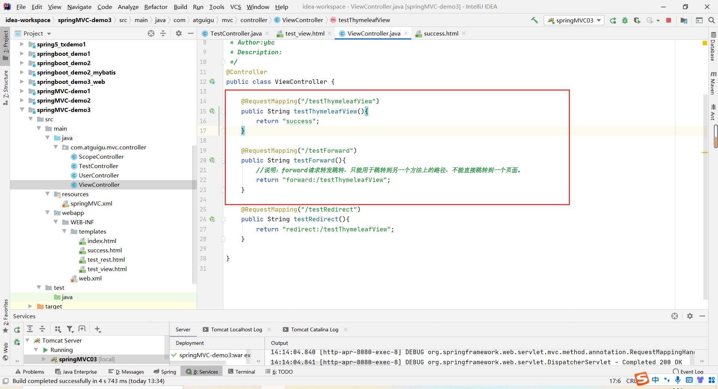Build project with the green hammer icon

coord(534,20)
